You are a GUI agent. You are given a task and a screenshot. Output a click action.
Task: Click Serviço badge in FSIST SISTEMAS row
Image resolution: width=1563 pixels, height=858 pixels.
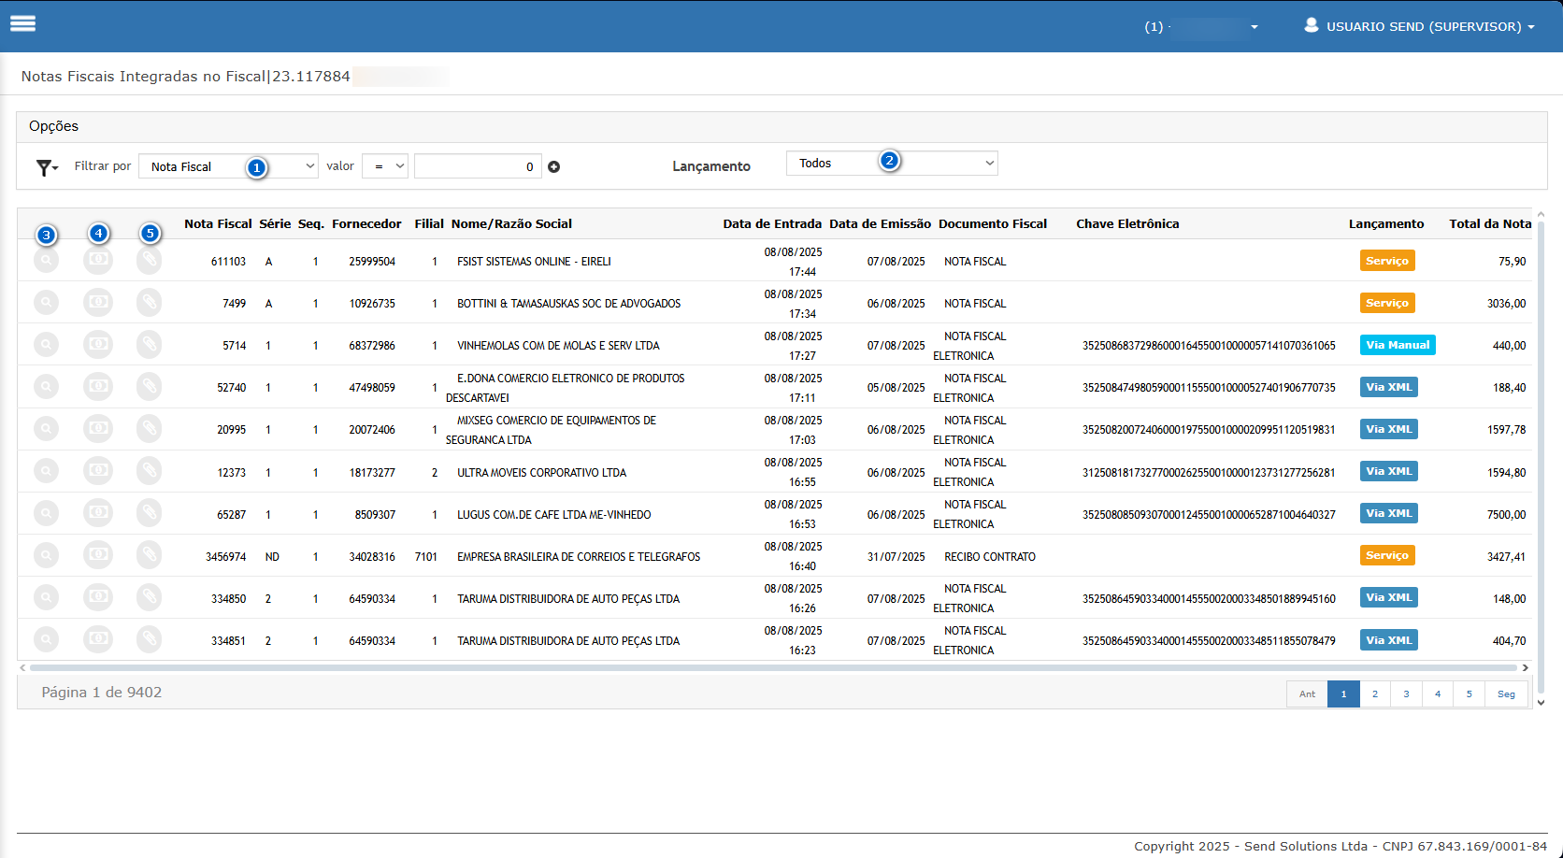click(x=1387, y=261)
